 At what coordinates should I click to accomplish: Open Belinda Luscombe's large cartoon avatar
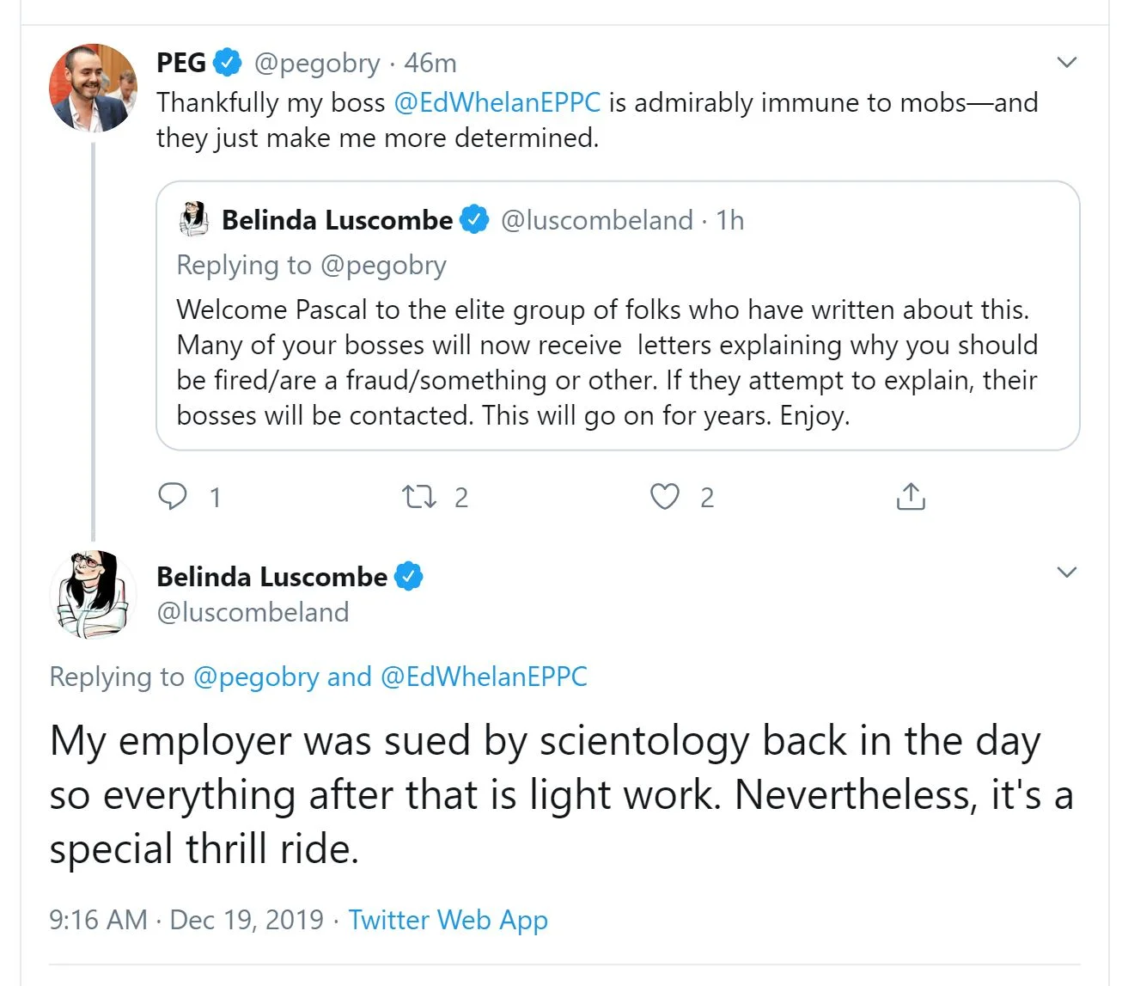tap(93, 595)
